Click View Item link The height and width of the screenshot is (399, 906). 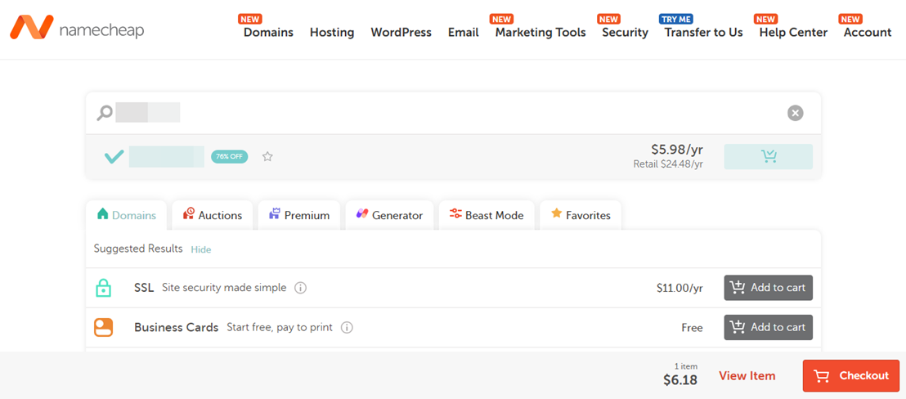[747, 376]
